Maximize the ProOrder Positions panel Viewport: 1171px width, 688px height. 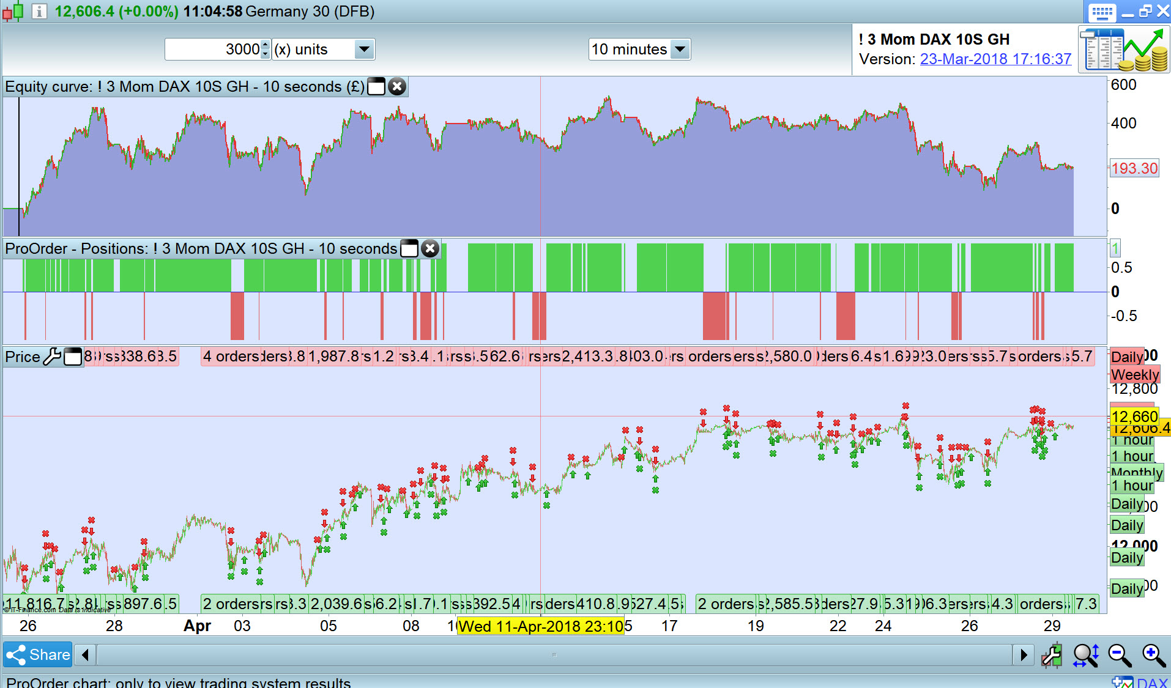tap(409, 249)
